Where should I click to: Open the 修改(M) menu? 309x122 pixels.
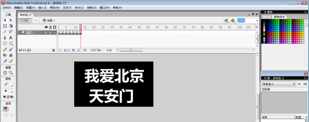tap(55, 7)
